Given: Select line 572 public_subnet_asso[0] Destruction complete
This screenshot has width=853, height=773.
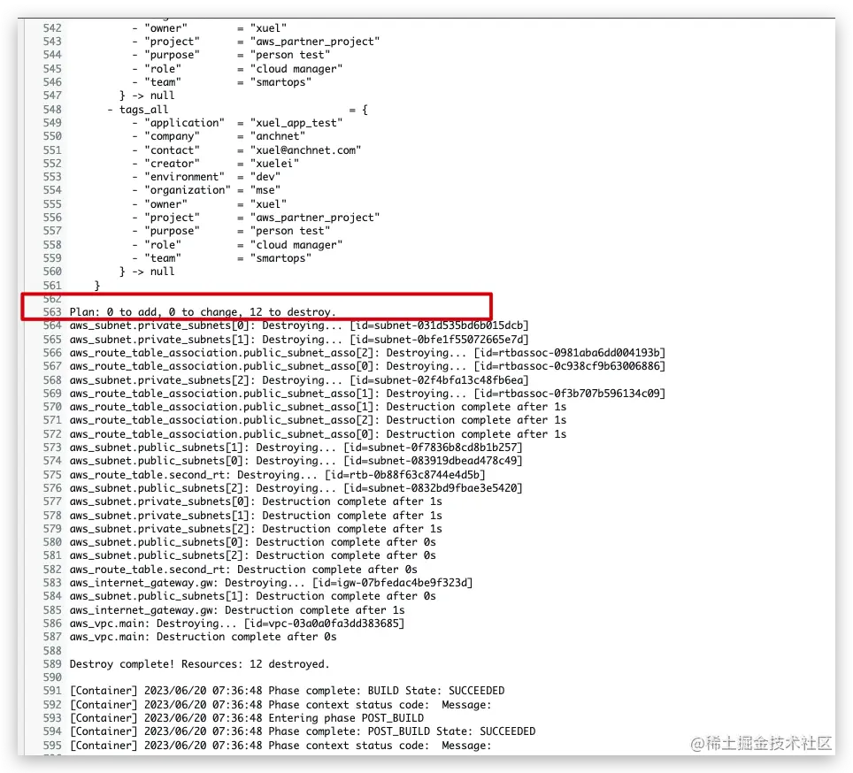Looking at the screenshot, I should pyautogui.click(x=318, y=434).
